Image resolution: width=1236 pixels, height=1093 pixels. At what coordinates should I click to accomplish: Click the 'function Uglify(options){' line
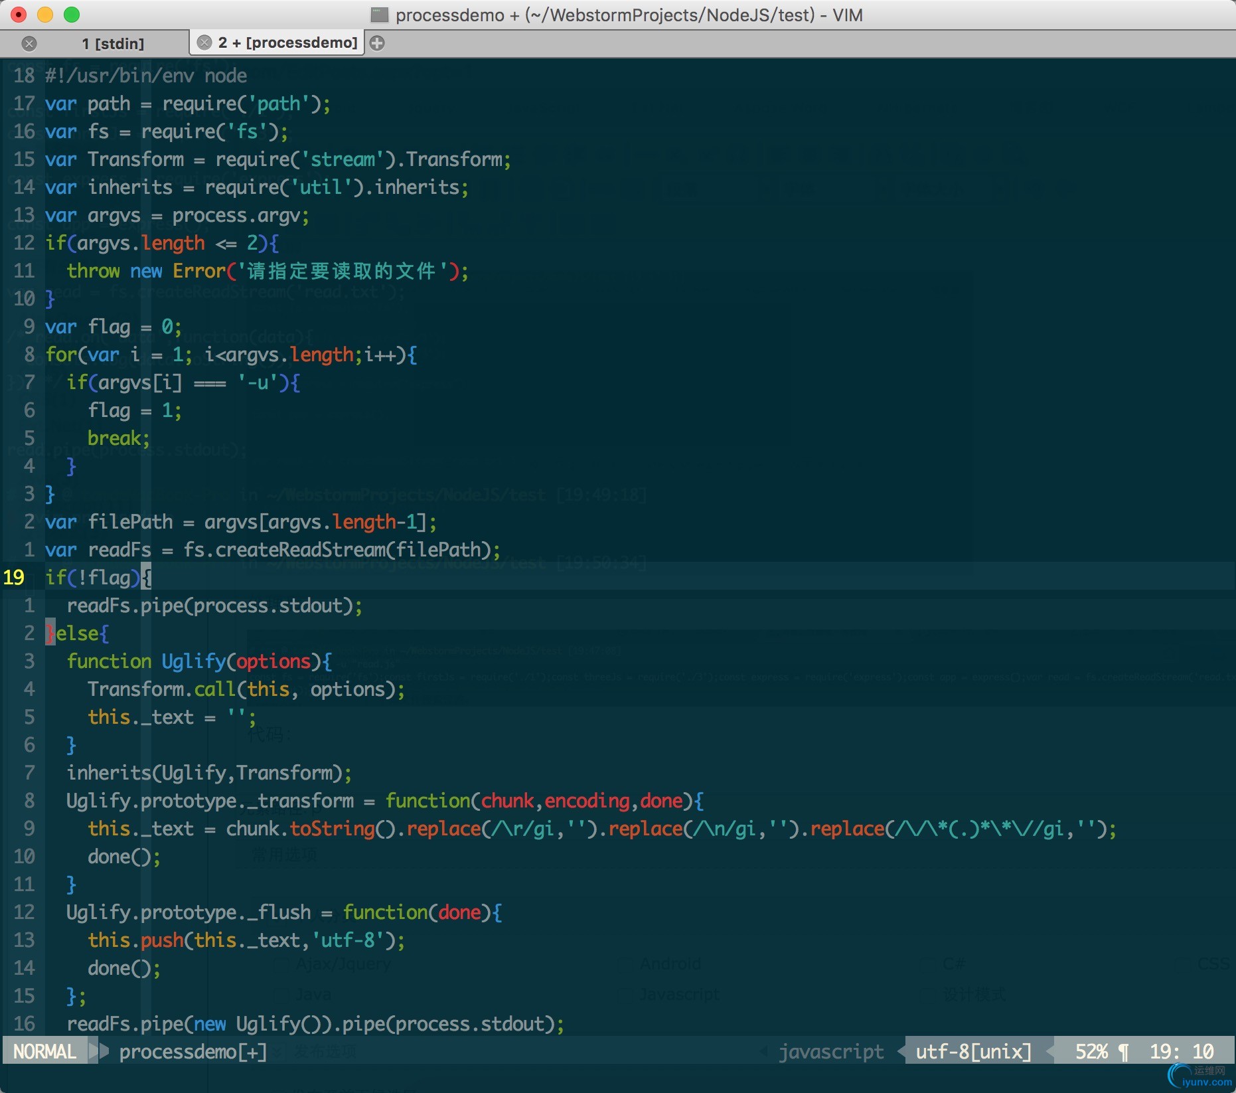(199, 661)
